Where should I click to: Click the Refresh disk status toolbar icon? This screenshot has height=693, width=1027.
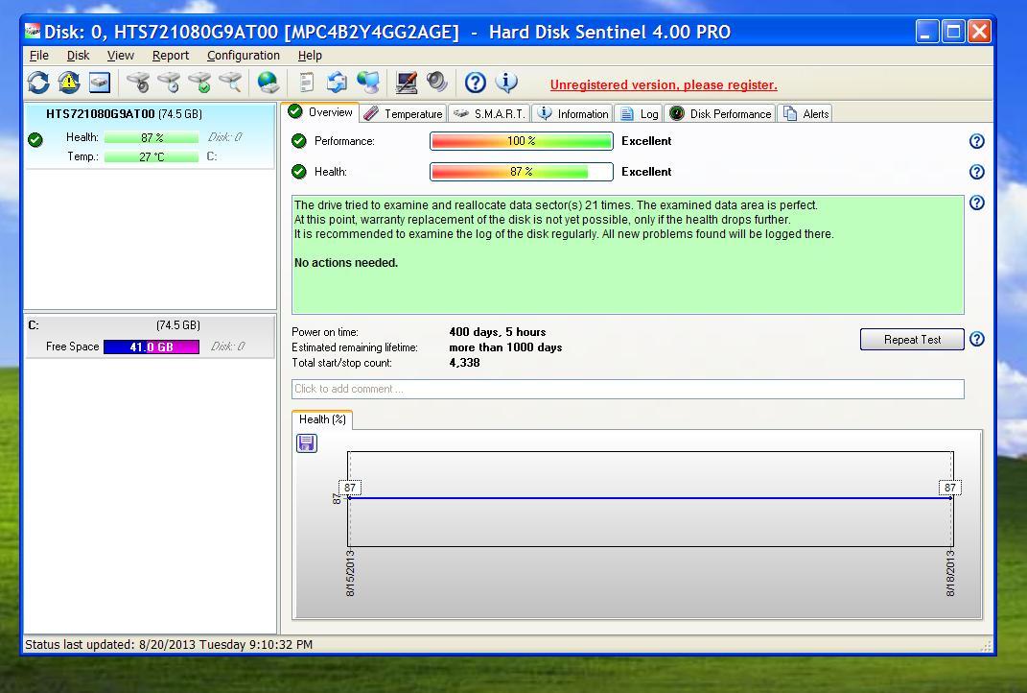click(38, 83)
